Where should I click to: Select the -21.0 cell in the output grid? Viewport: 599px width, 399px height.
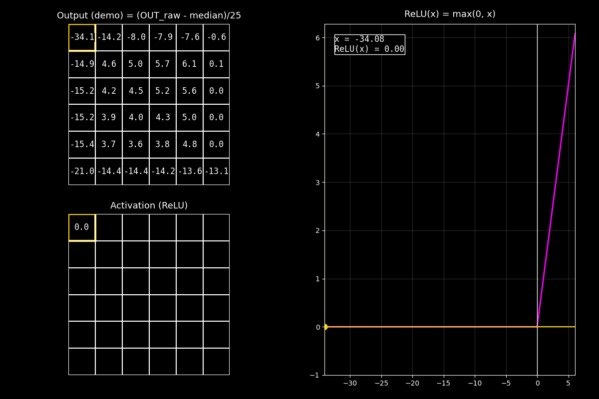tap(82, 172)
